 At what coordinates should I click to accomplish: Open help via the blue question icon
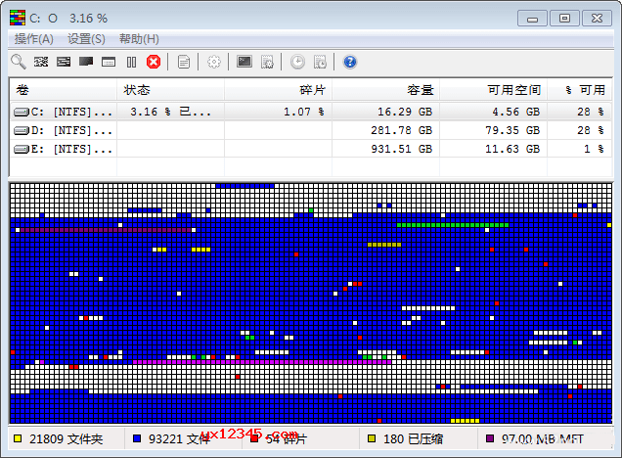click(350, 62)
